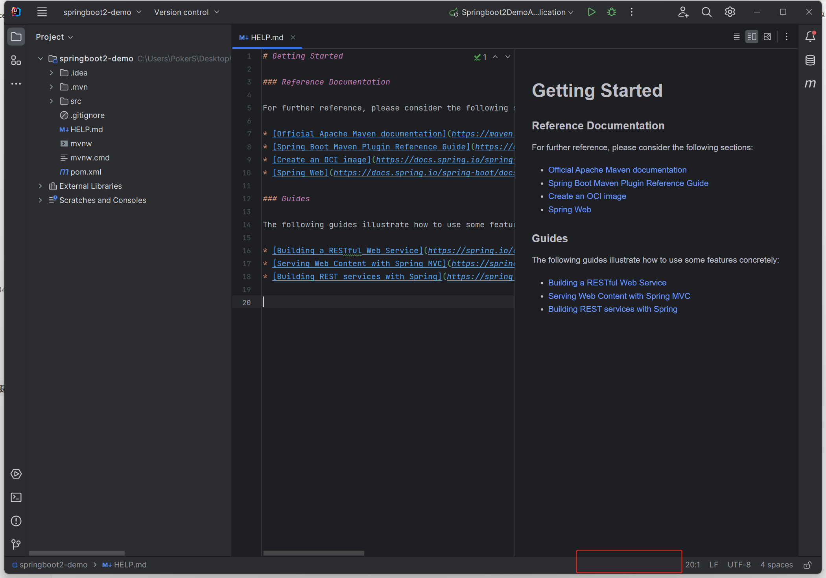Open Building REST services with Spring link

[x=612, y=309]
